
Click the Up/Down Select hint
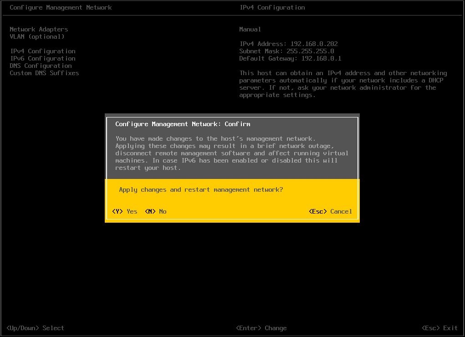click(x=35, y=328)
